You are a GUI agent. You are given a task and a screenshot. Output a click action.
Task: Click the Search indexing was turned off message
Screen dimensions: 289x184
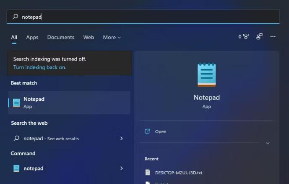tap(50, 59)
